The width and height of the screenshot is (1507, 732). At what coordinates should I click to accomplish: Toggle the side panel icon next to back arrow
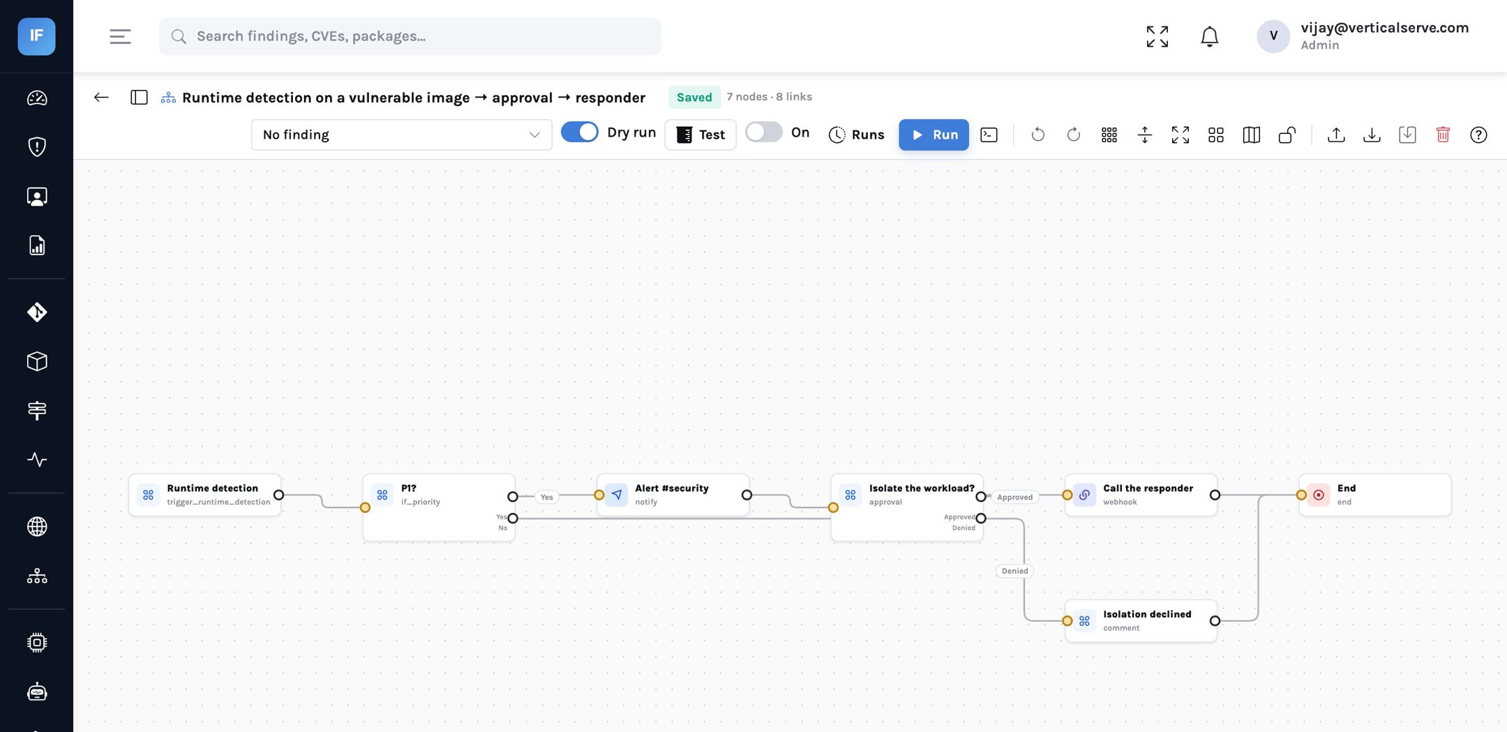coord(139,97)
